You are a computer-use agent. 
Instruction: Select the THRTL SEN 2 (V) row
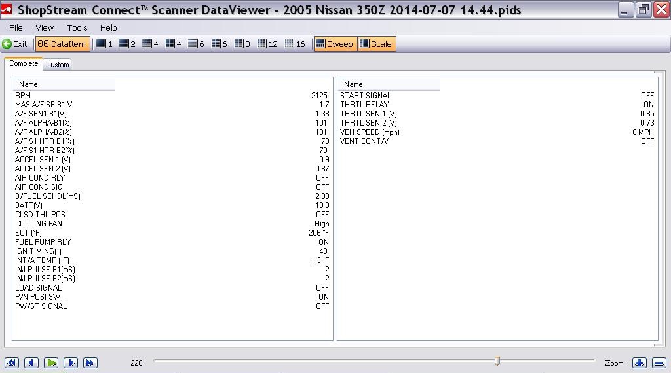pos(498,123)
